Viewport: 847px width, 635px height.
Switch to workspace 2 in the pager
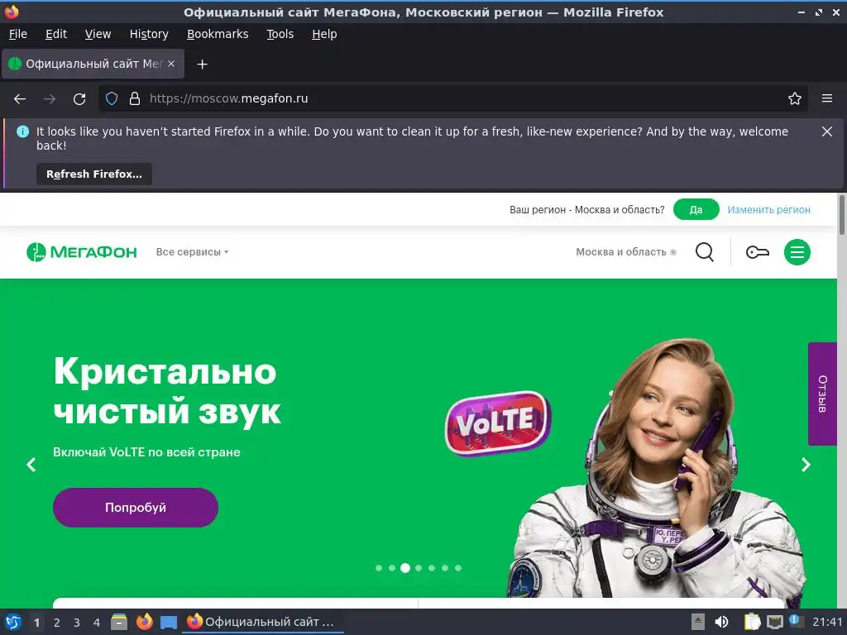[57, 623]
